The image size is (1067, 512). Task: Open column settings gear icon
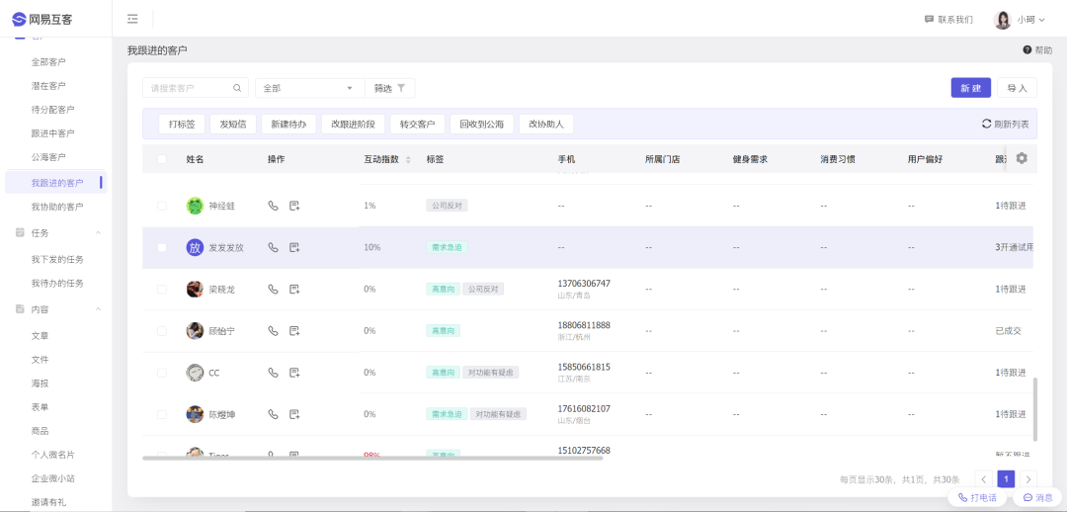click(x=1022, y=158)
